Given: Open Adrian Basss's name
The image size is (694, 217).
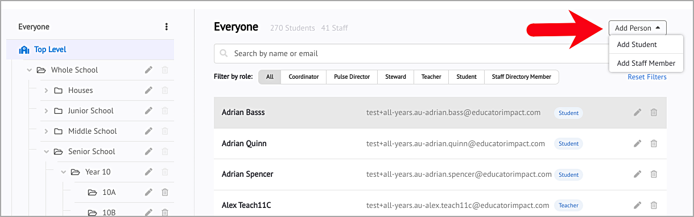Looking at the screenshot, I should click(243, 112).
